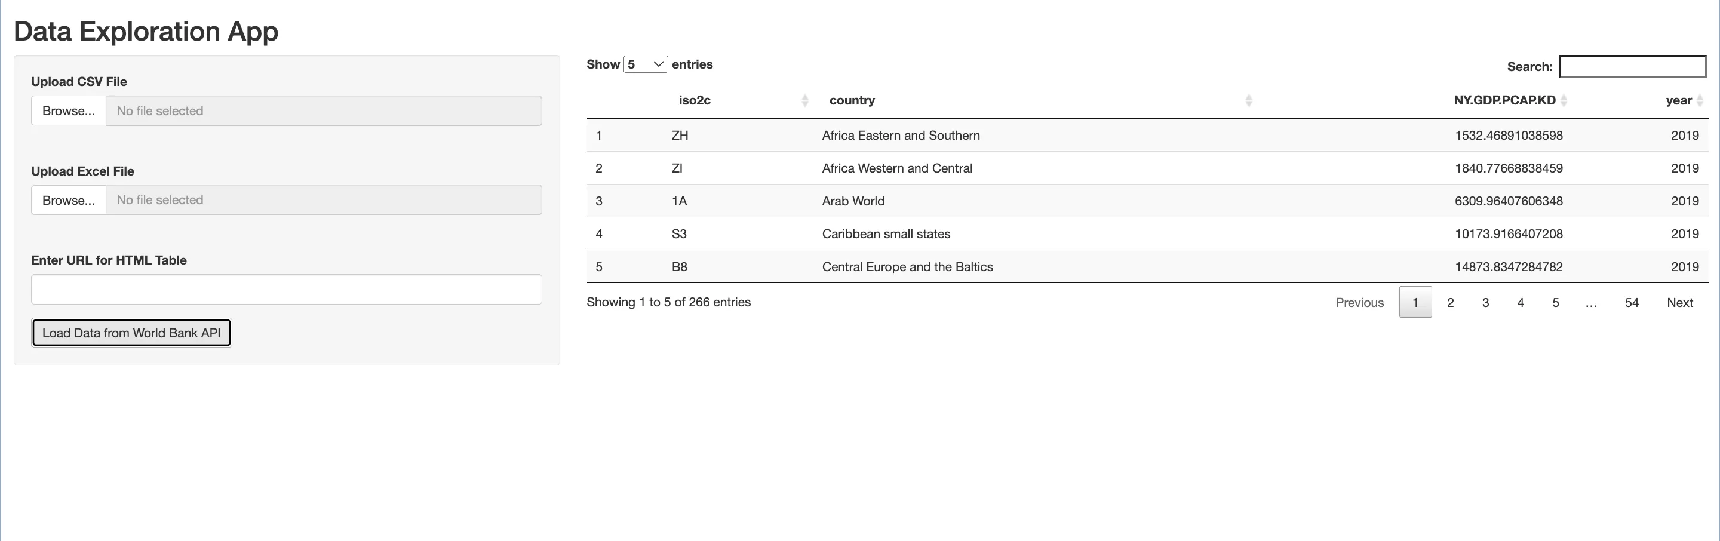Viewport: 1720px width, 541px height.
Task: Browse for an Excel file
Action: [x=69, y=201]
